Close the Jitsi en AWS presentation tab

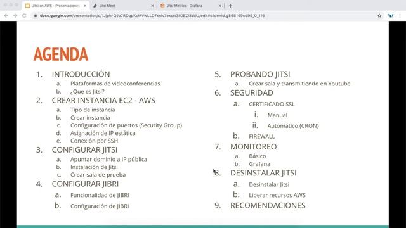click(85, 6)
